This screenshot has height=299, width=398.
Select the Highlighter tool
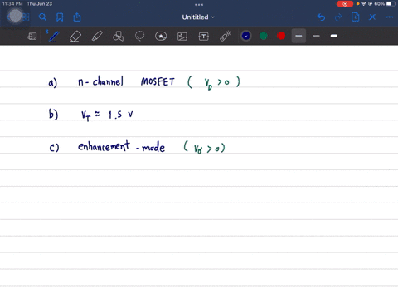point(97,37)
